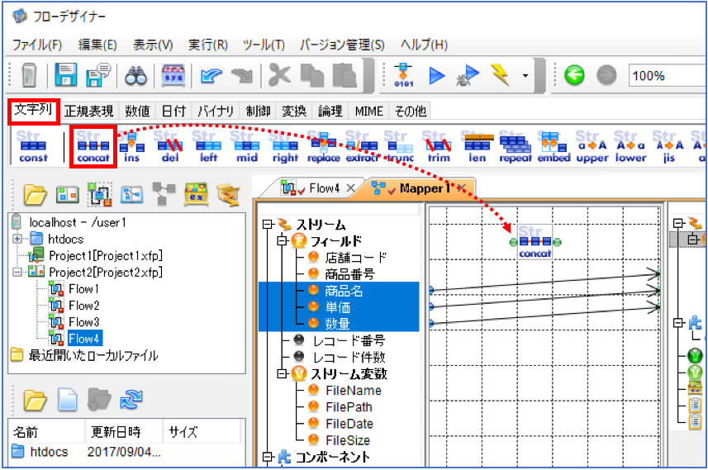
Task: Select the FileSize stream variable
Action: (x=348, y=440)
